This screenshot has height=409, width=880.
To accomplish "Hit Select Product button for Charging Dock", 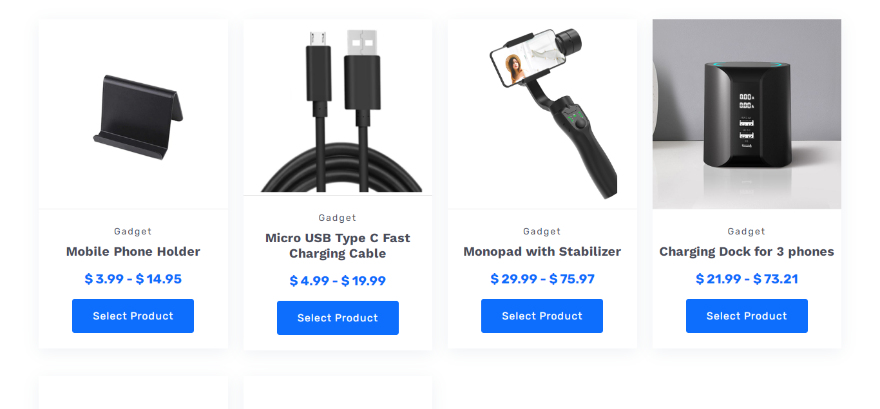I will click(747, 316).
